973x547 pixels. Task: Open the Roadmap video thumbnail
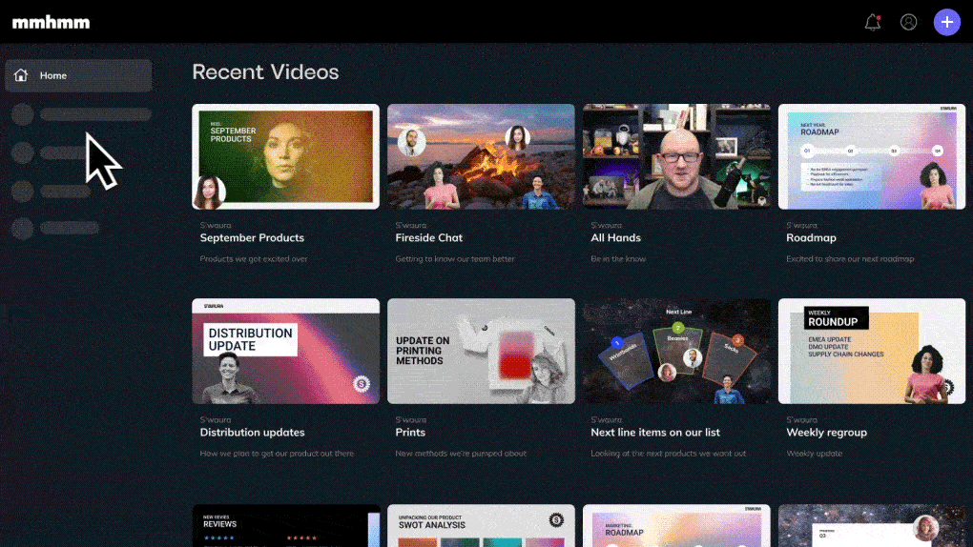click(872, 156)
